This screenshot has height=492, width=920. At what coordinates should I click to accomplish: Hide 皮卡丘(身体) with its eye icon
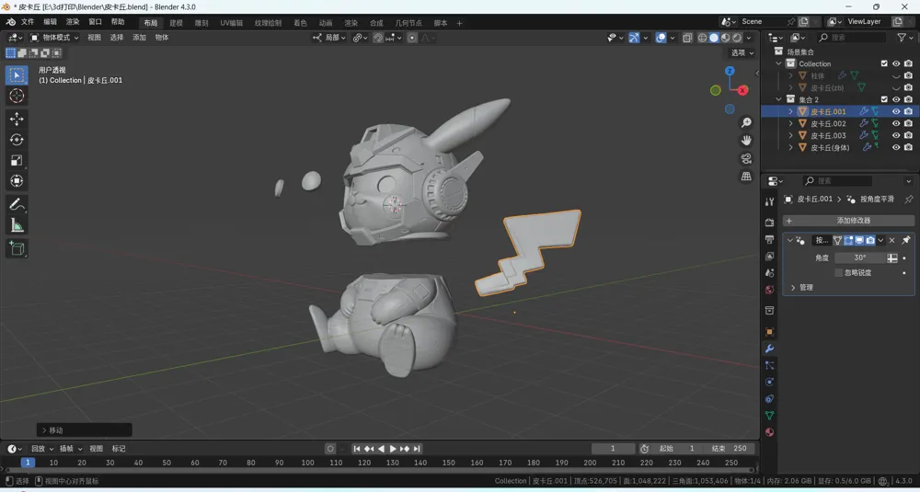point(896,148)
